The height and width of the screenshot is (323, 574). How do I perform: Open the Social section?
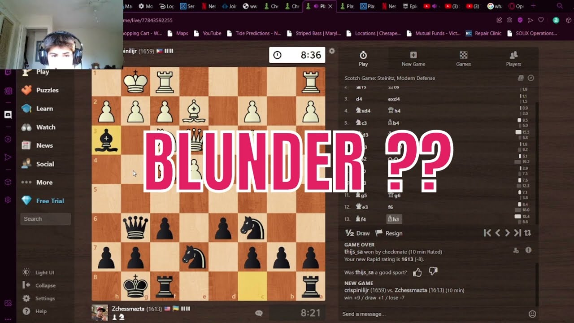[x=38, y=164]
